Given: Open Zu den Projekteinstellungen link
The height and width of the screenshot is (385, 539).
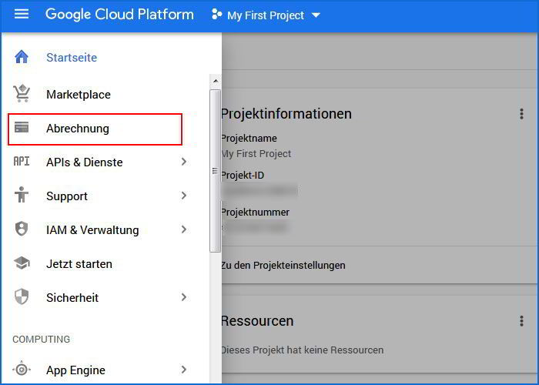Looking at the screenshot, I should point(283,266).
